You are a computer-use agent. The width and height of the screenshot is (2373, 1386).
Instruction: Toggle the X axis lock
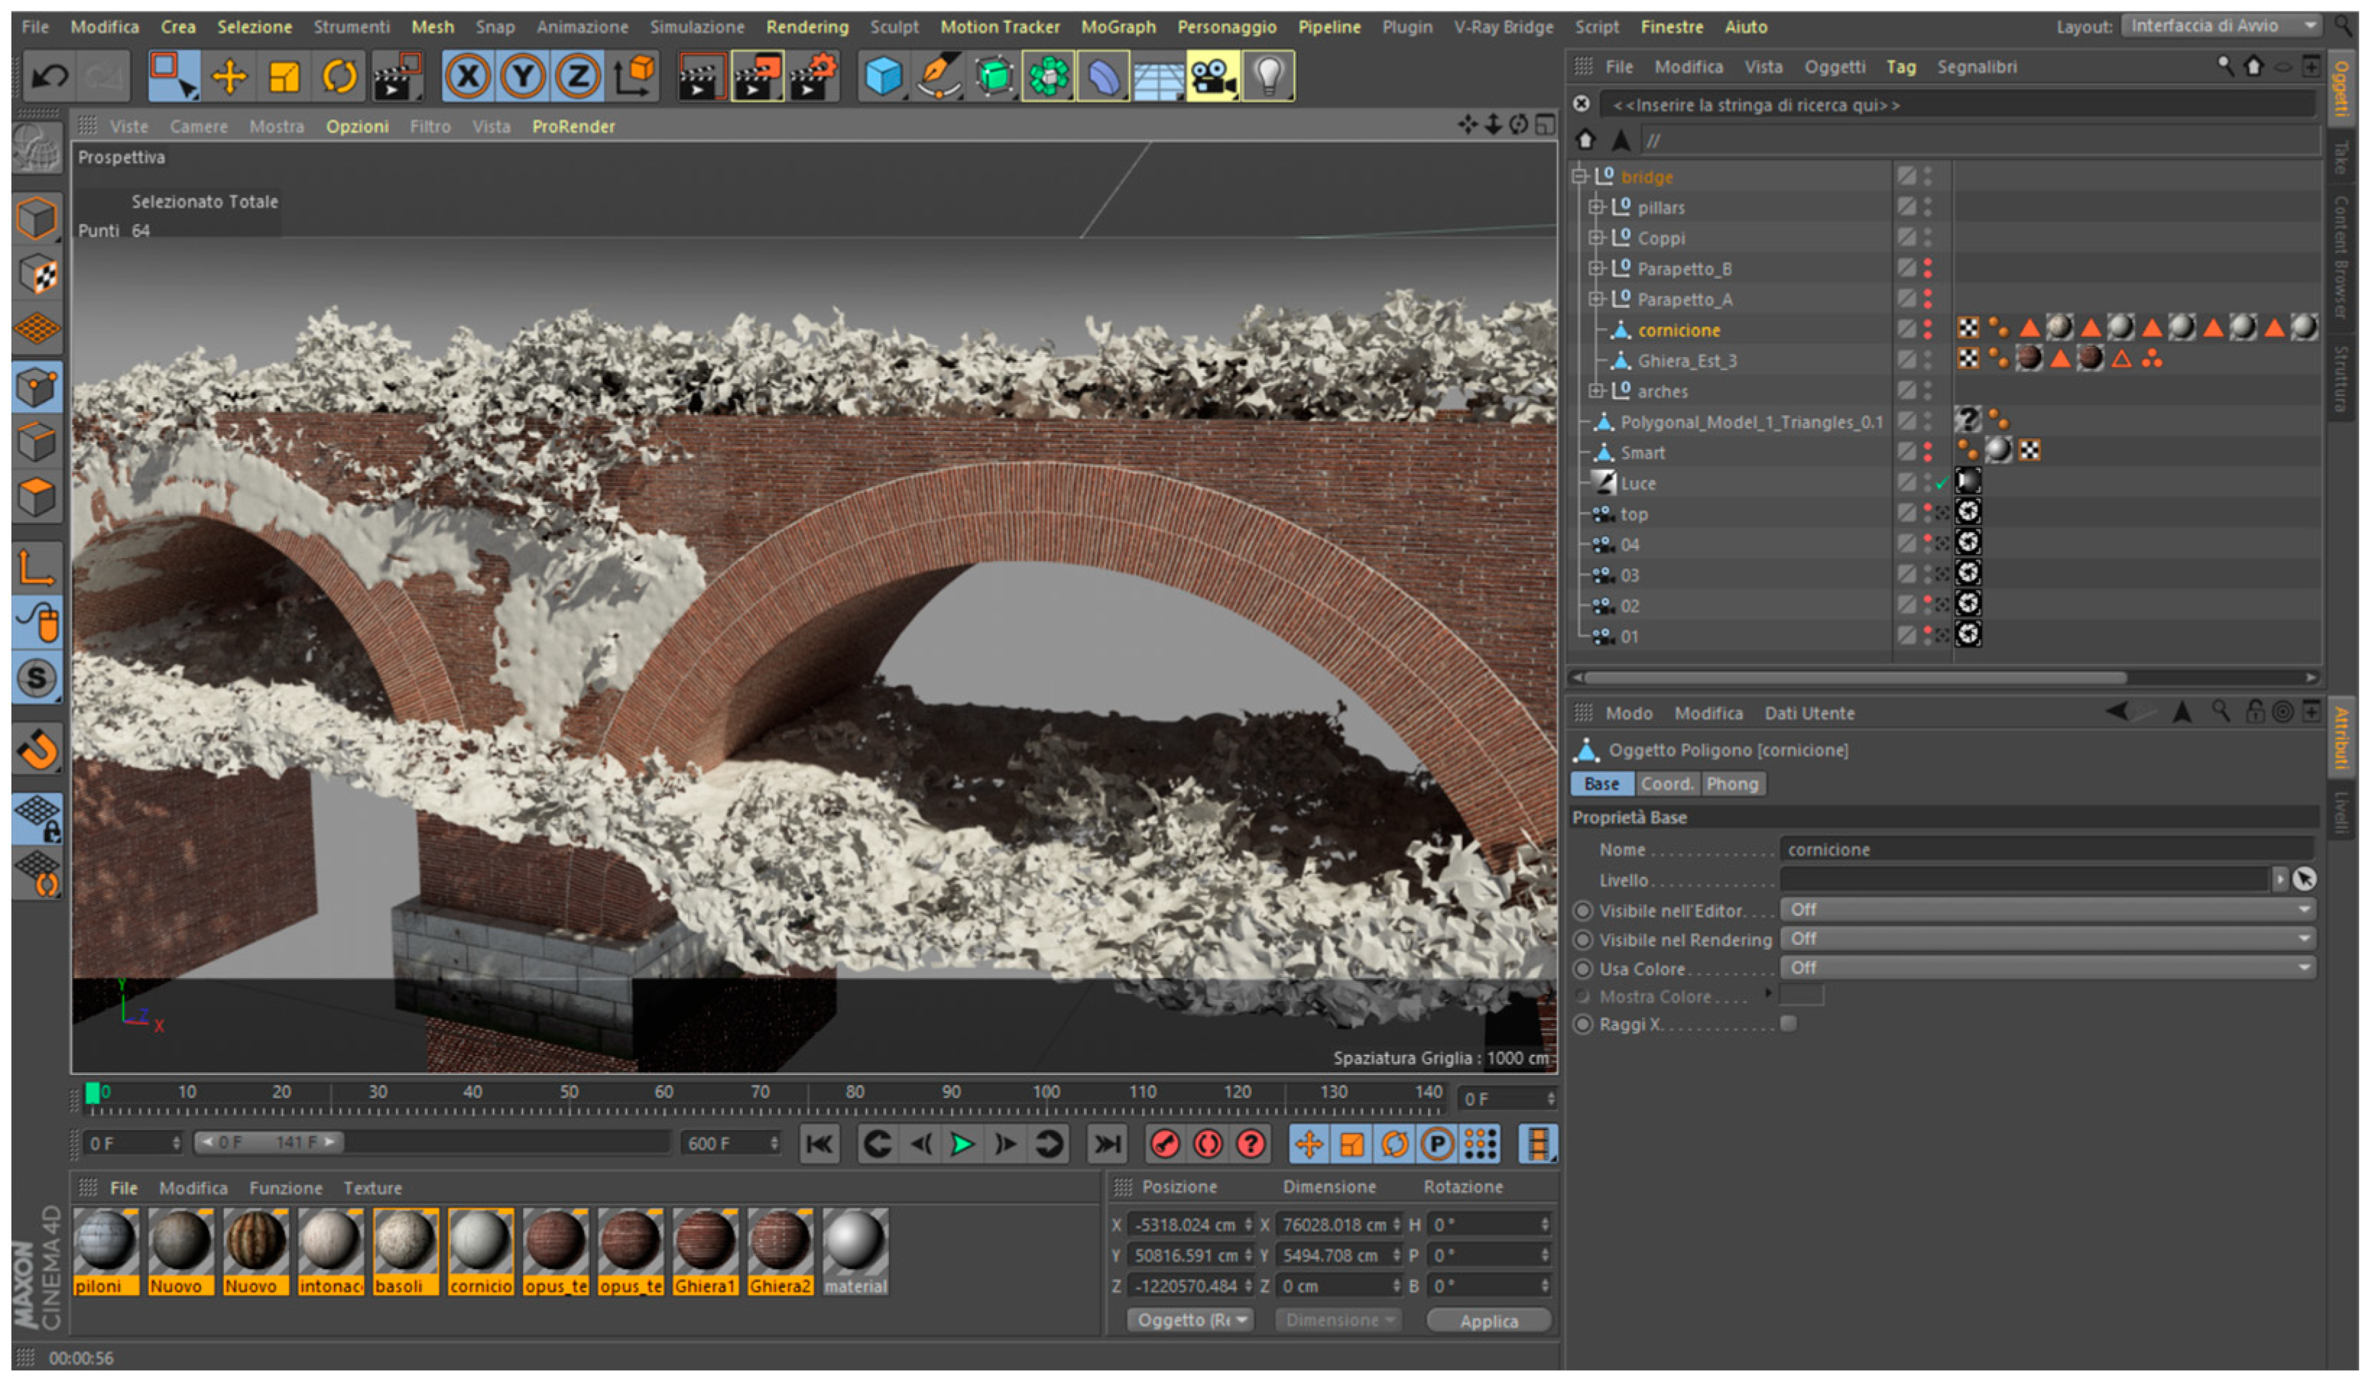coord(468,77)
